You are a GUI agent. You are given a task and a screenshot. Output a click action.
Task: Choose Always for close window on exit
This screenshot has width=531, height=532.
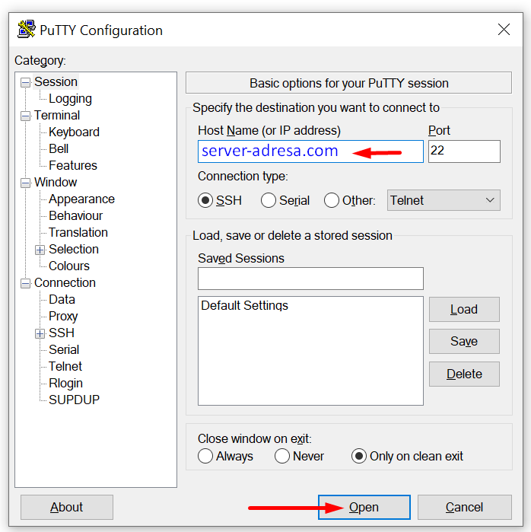coord(205,456)
